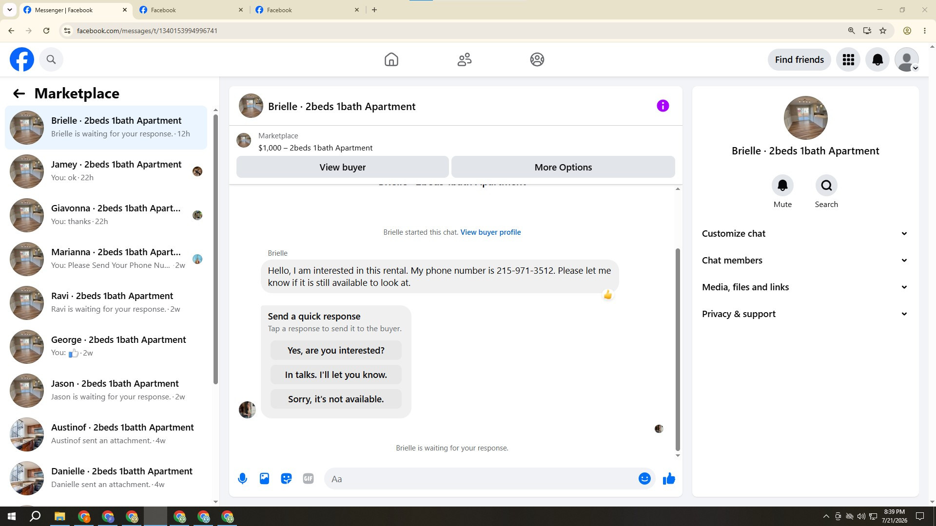Open the Facebook search magnifier
The width and height of the screenshot is (936, 526).
point(51,59)
